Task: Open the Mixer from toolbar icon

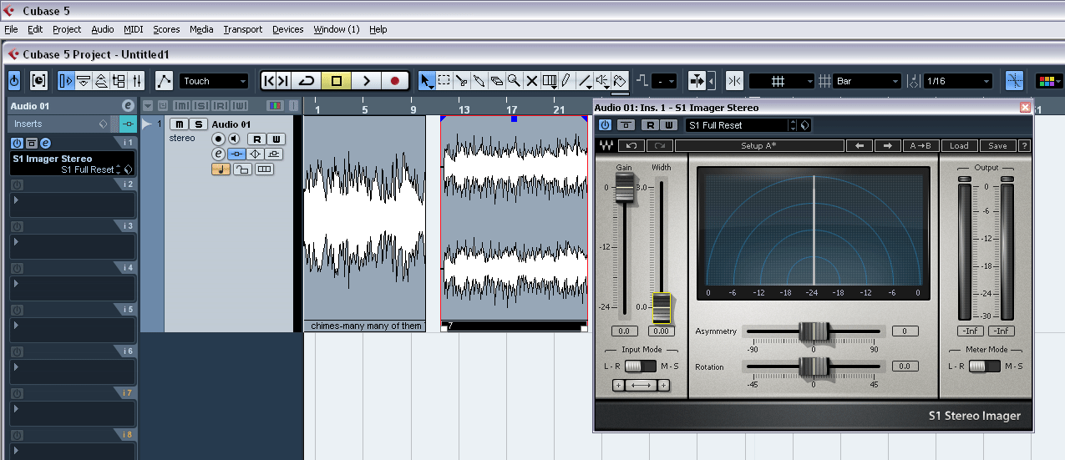Action: point(136,81)
